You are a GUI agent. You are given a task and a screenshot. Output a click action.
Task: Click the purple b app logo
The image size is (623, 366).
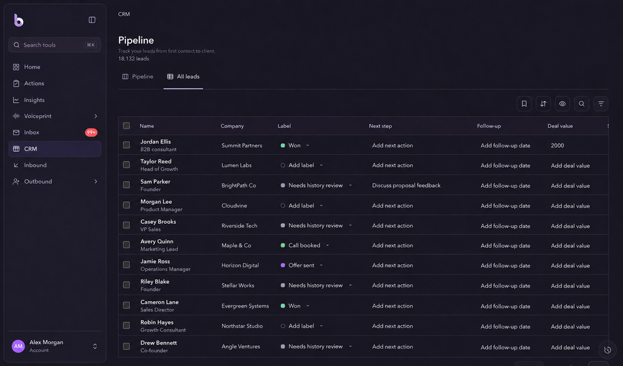(x=19, y=20)
